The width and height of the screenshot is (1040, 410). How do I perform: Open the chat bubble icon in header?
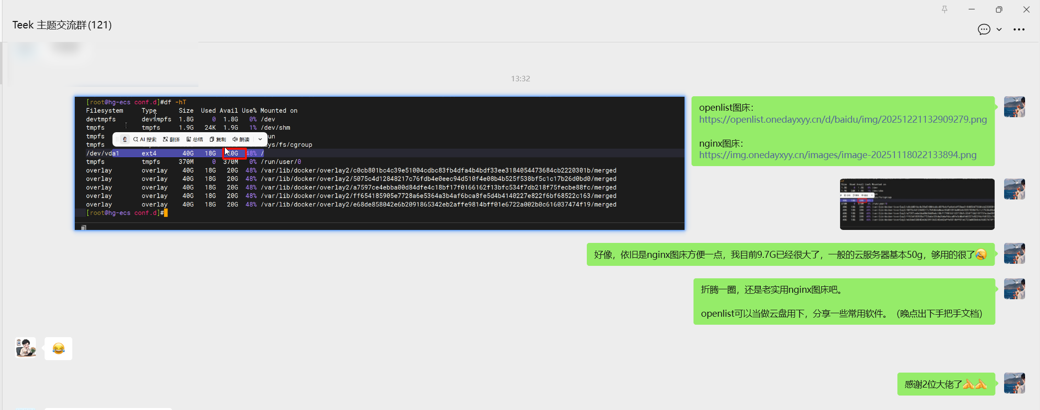coord(984,29)
